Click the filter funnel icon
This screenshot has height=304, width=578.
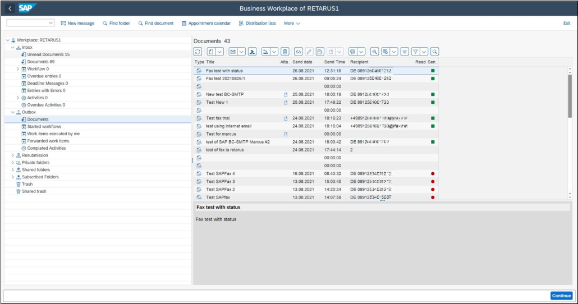415,51
